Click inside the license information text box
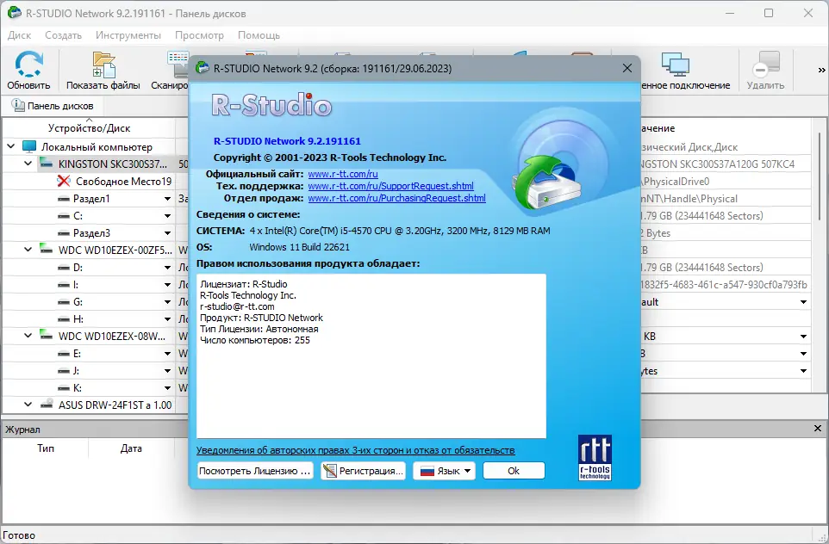 point(371,356)
